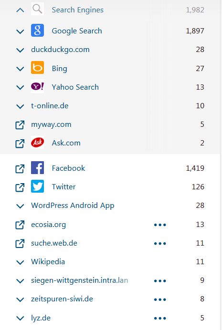Click the Twitter bird icon
Image resolution: width=222 pixels, height=330 pixels.
click(38, 186)
